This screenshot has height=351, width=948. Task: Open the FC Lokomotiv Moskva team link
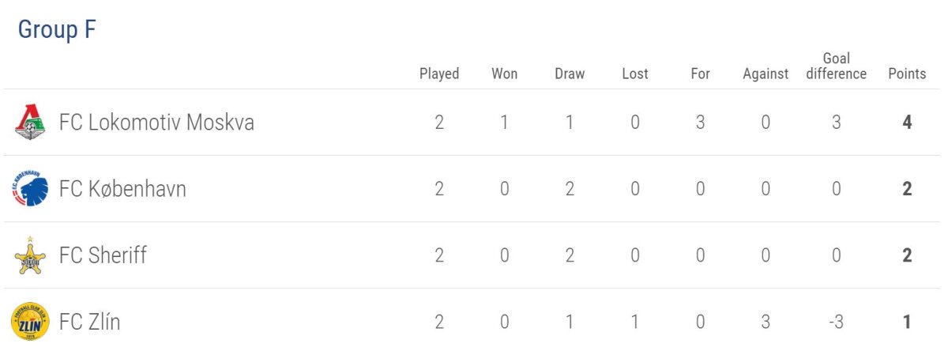156,123
